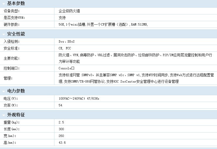The height and width of the screenshot is (149, 217).
Task: Collapse the 基本参数 section arrow
Action: 4,4
